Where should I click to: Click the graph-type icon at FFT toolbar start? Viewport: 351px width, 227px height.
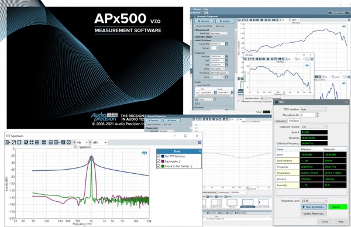click(x=7, y=142)
